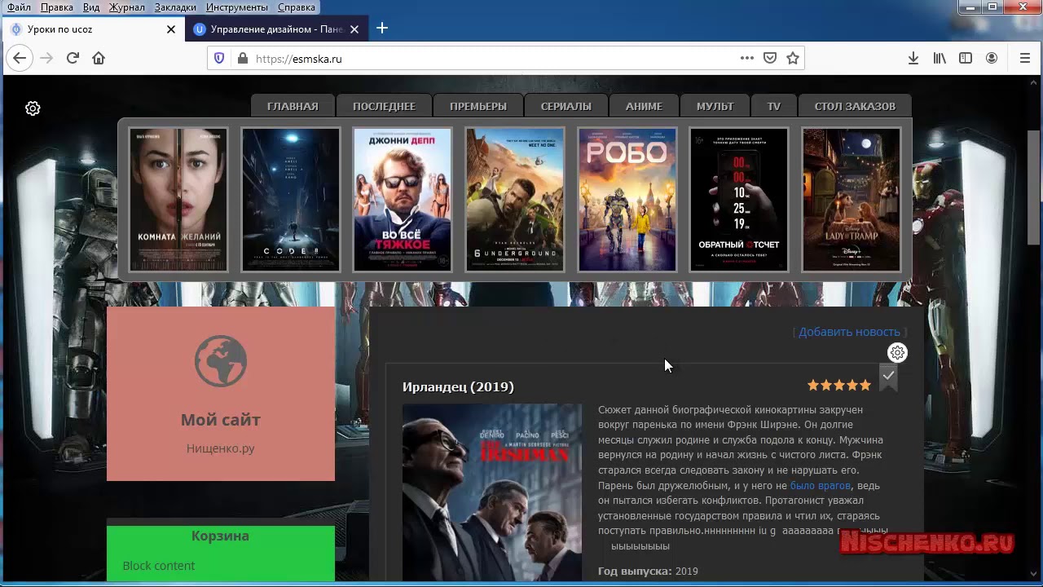Open the tracking protection shield icon
The height and width of the screenshot is (587, 1043).
pyautogui.click(x=219, y=58)
